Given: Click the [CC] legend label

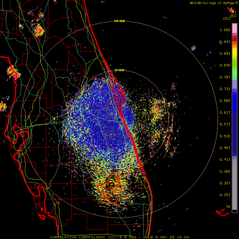Looking at the screenshot, I should 227,18.
